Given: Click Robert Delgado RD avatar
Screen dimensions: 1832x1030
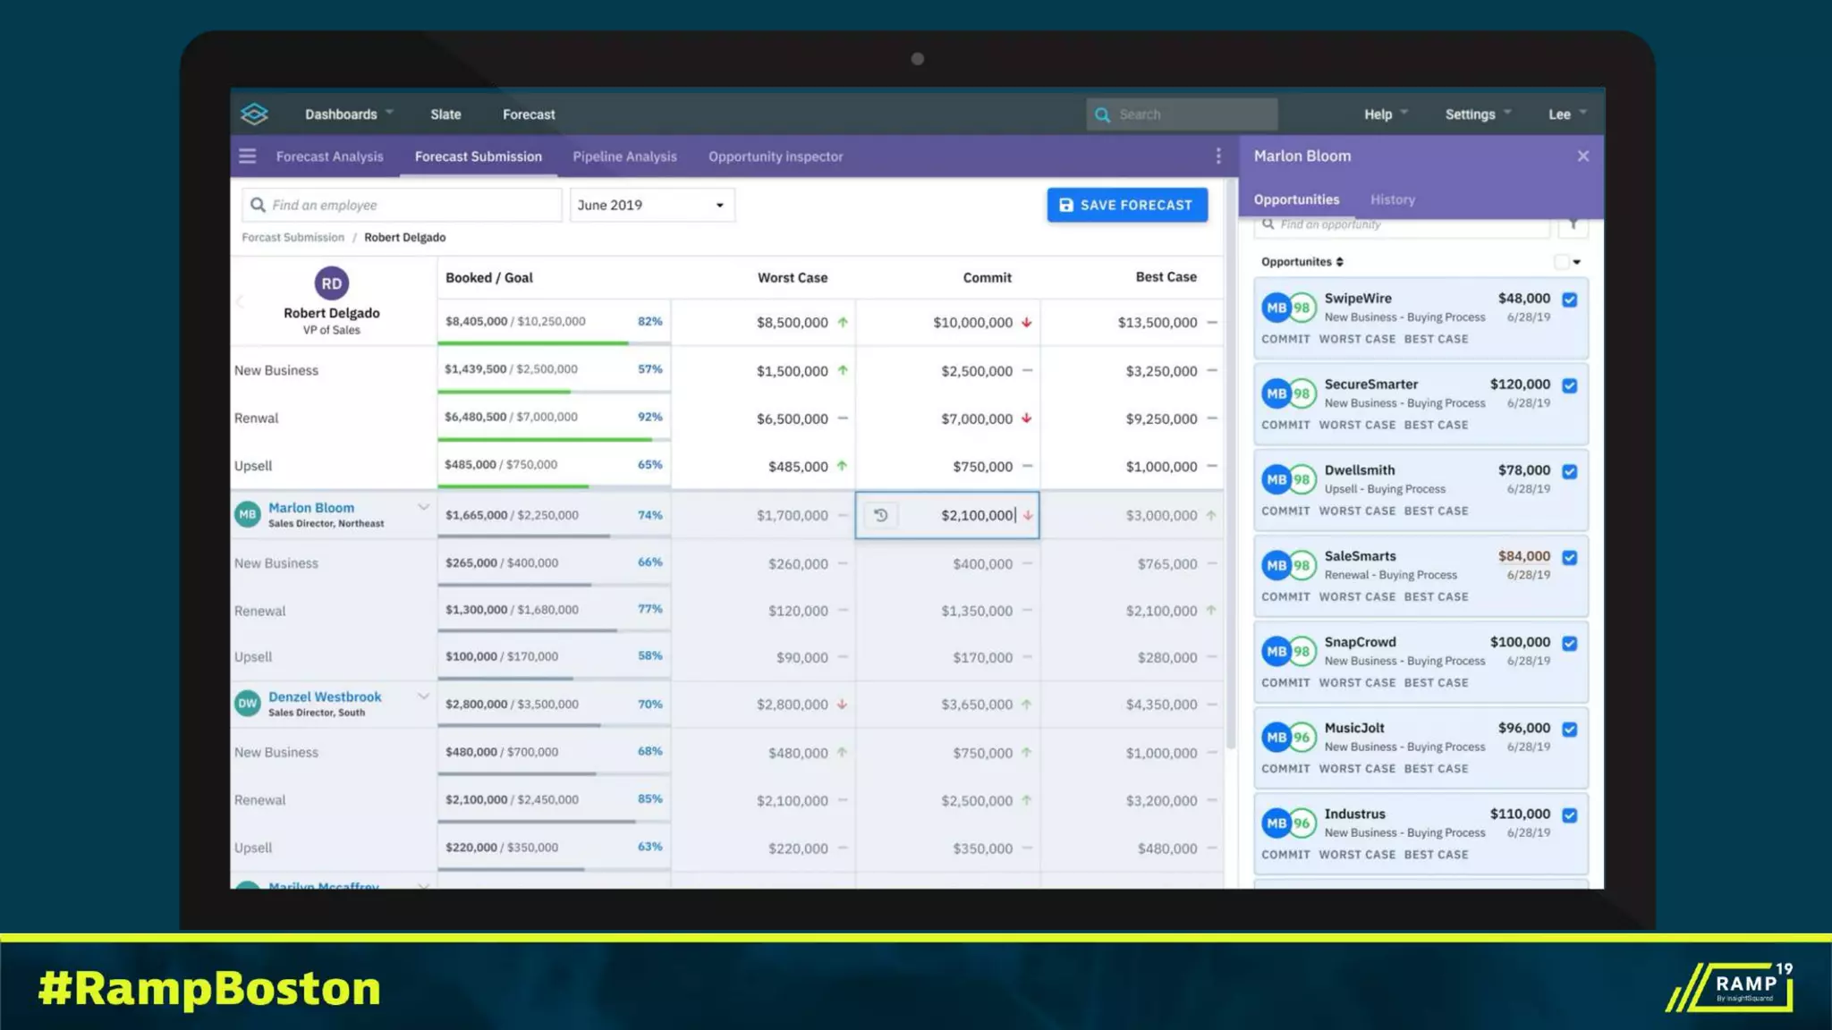Looking at the screenshot, I should click(331, 283).
